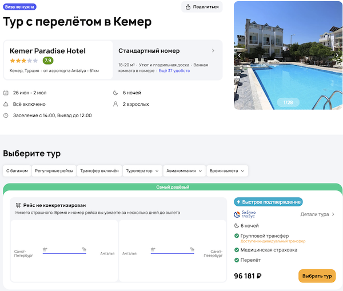Image resolution: width=343 pixels, height=291 pixels.
Task: Click the hotel star rating icons
Action: pos(24,61)
